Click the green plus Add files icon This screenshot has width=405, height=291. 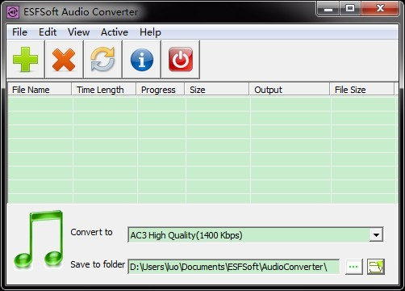(26, 60)
